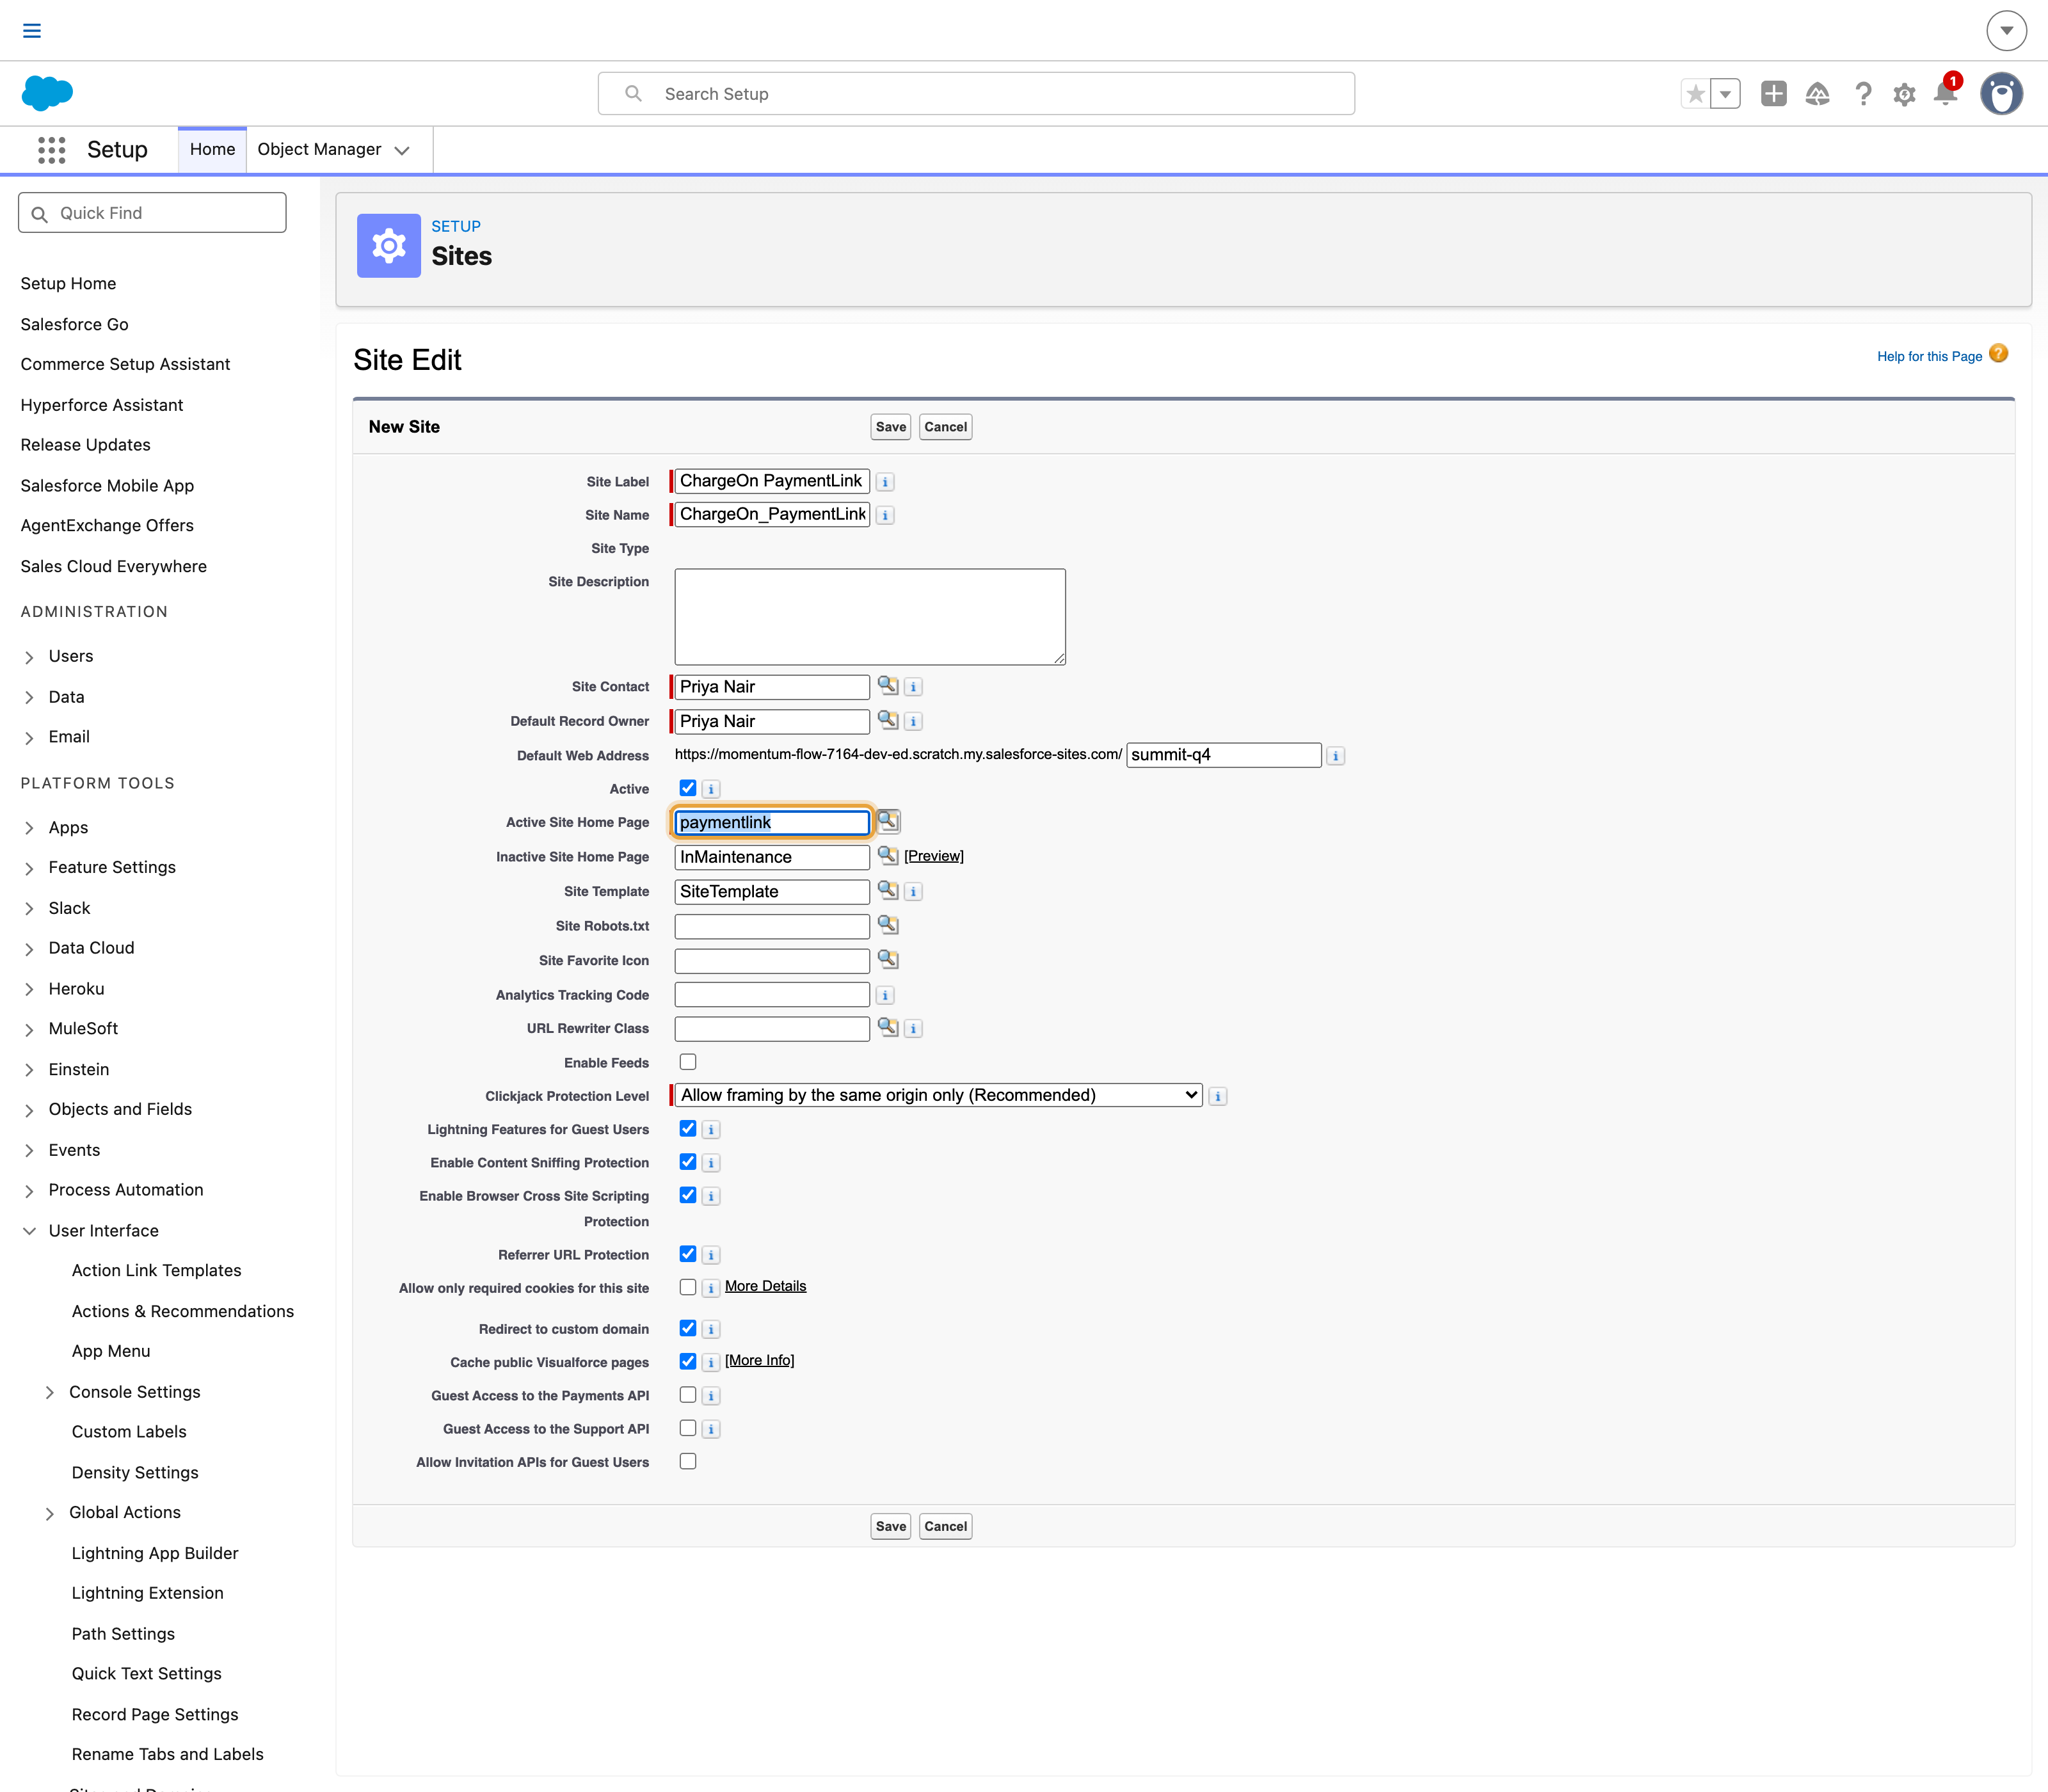Click the Clickjack Protection Level info icon
Image resolution: width=2048 pixels, height=1792 pixels.
click(1218, 1096)
